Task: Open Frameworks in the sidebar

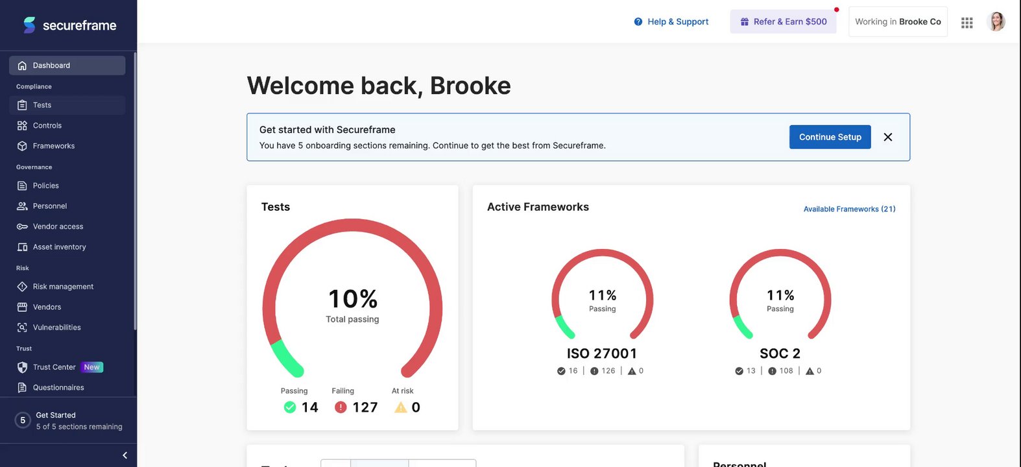Action: [x=67, y=146]
